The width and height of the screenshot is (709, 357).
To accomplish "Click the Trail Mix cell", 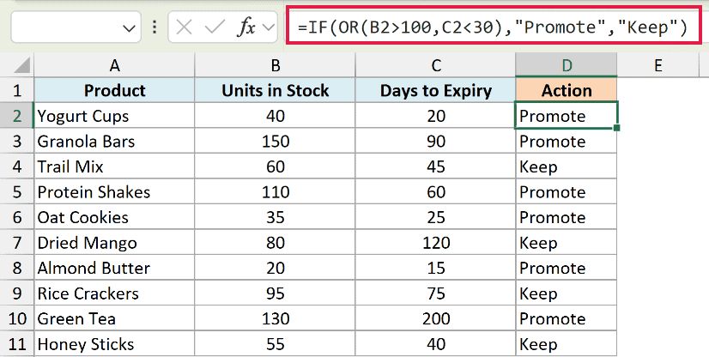I will pyautogui.click(x=114, y=166).
